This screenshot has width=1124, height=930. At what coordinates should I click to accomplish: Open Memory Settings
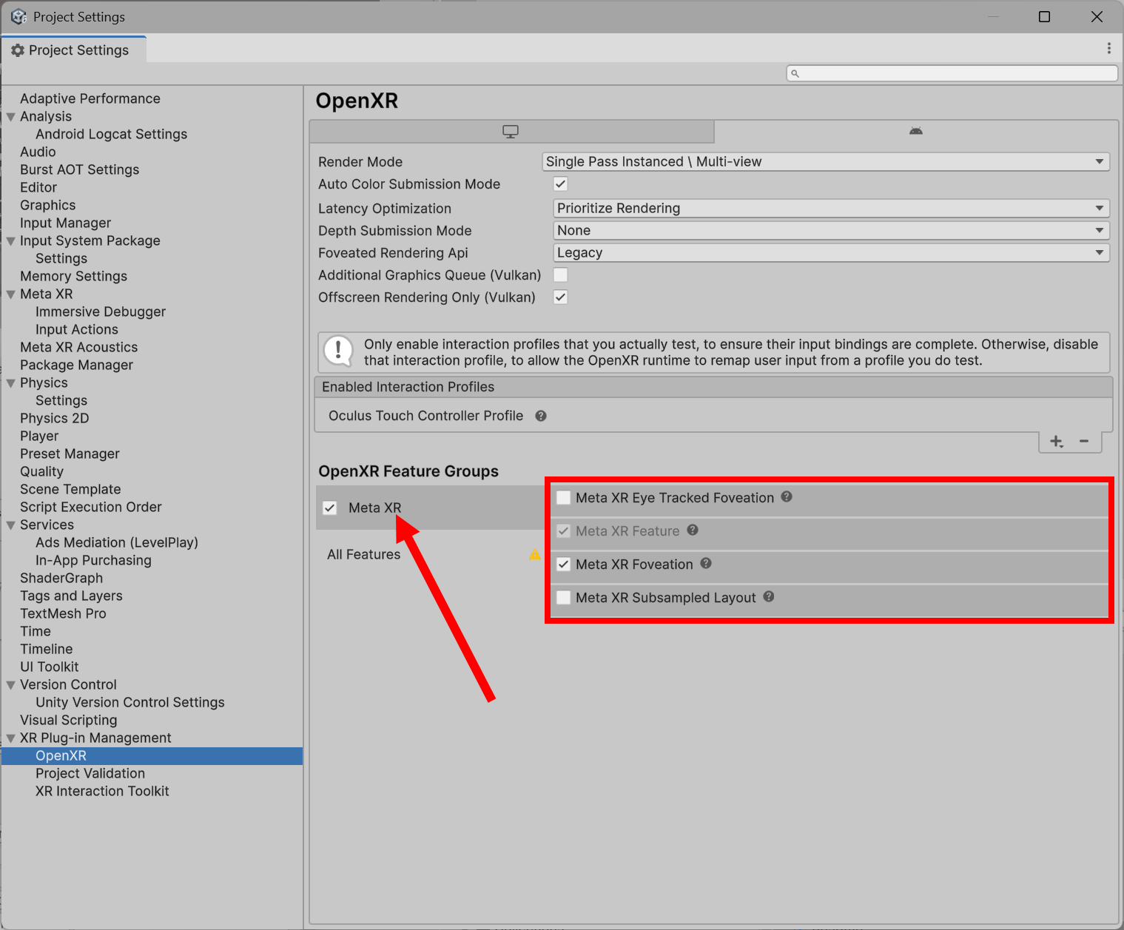coord(73,276)
